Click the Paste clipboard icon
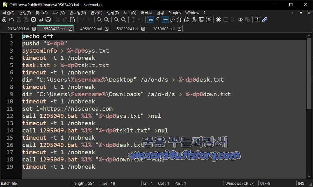Screen dimensions: 313x187 click(x=72, y=20)
